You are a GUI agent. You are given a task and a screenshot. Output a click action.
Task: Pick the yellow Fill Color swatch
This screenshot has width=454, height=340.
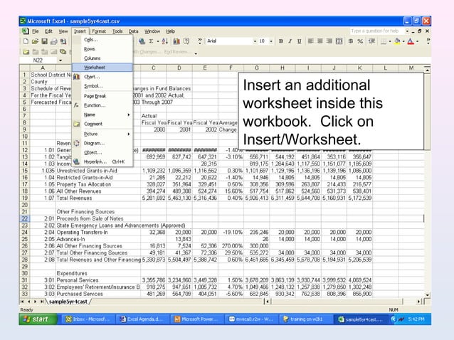point(397,41)
